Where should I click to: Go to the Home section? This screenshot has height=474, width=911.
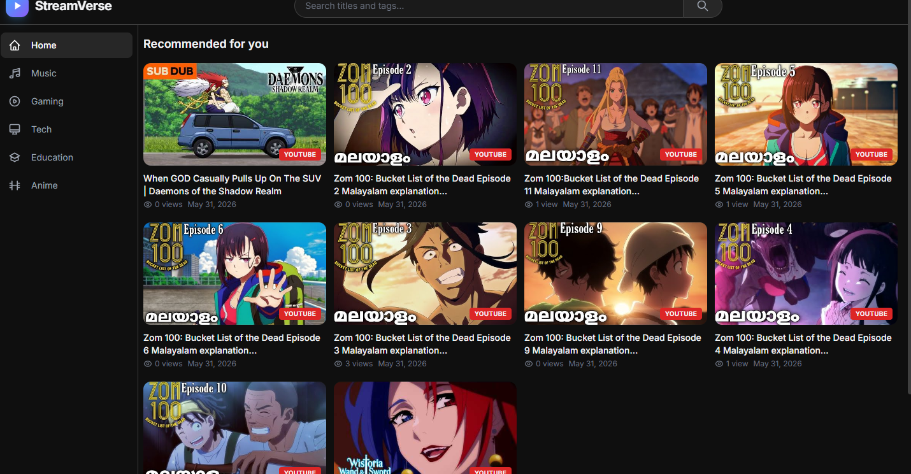[x=66, y=45]
